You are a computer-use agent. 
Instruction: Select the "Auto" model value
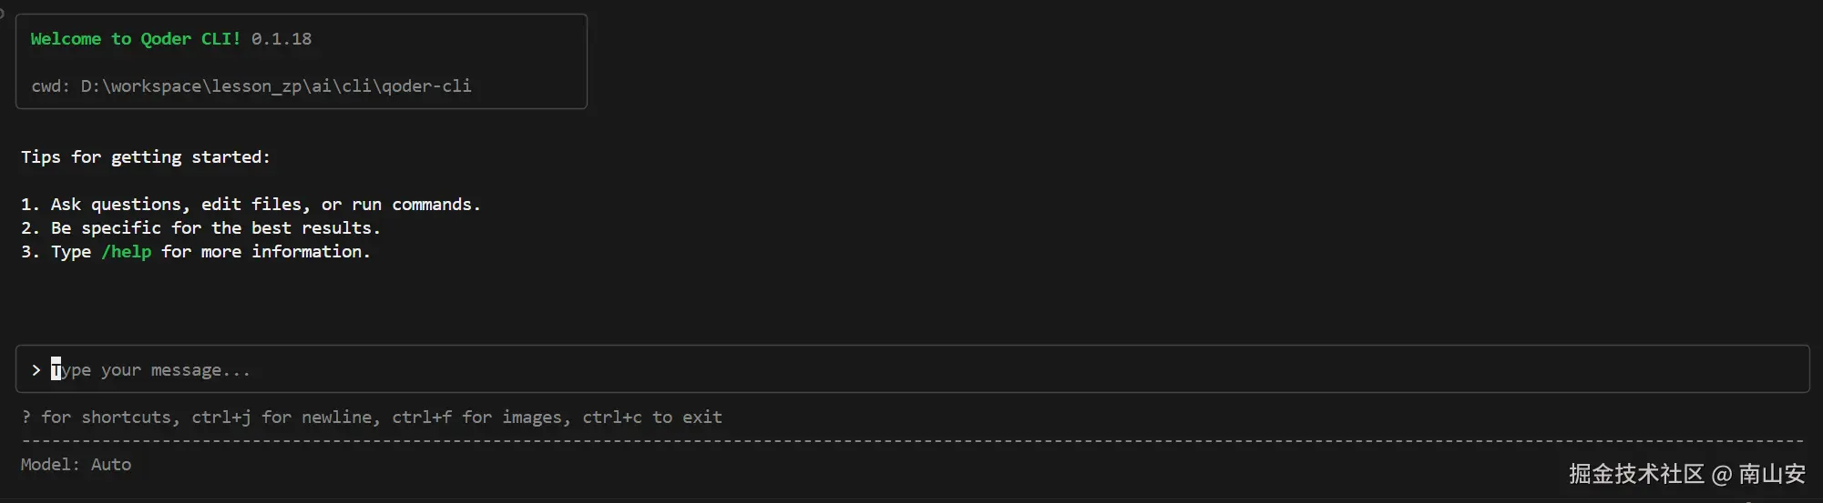[x=111, y=465]
